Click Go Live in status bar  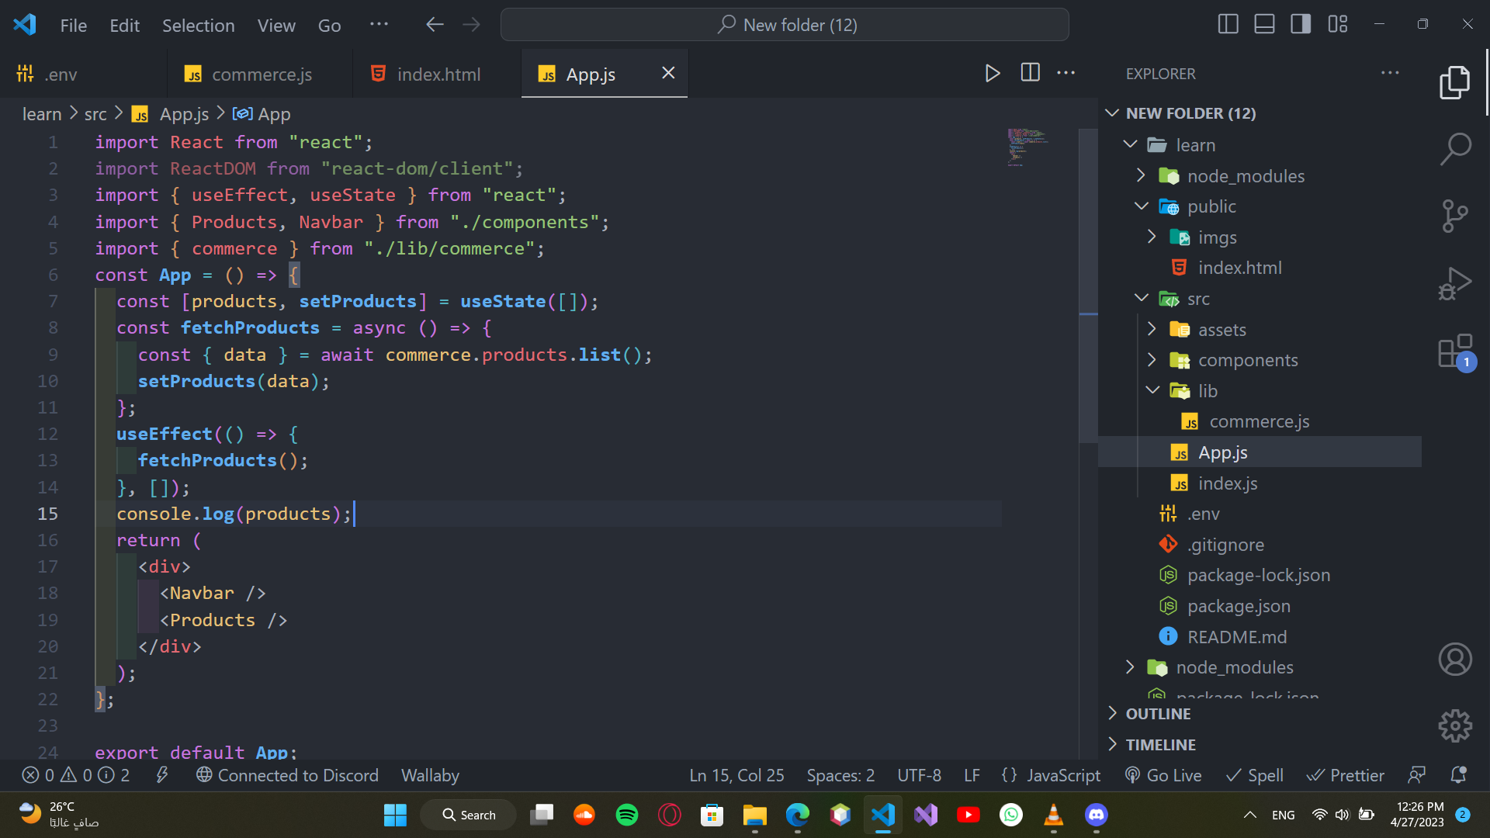tap(1163, 775)
